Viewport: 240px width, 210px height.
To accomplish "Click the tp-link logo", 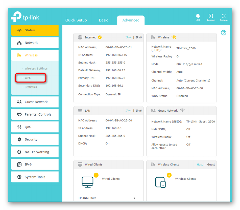I will 25,17.
